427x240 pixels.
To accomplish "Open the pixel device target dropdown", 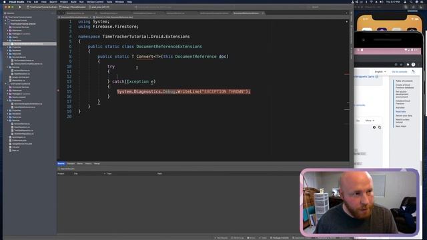I will click(x=99, y=7).
